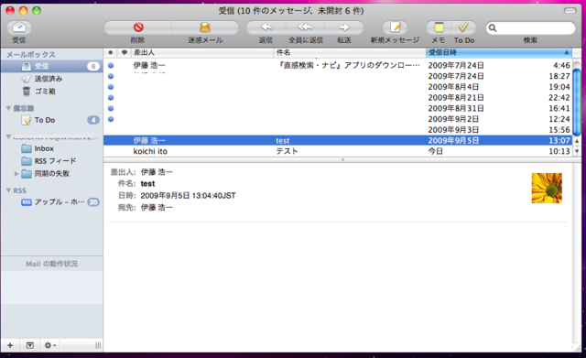Open message dated 2009年7月24日 4:46
Image resolution: width=586 pixels, height=358 pixels.
click(x=338, y=65)
